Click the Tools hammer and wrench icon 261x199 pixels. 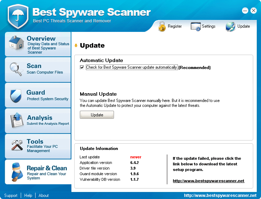tap(17, 145)
